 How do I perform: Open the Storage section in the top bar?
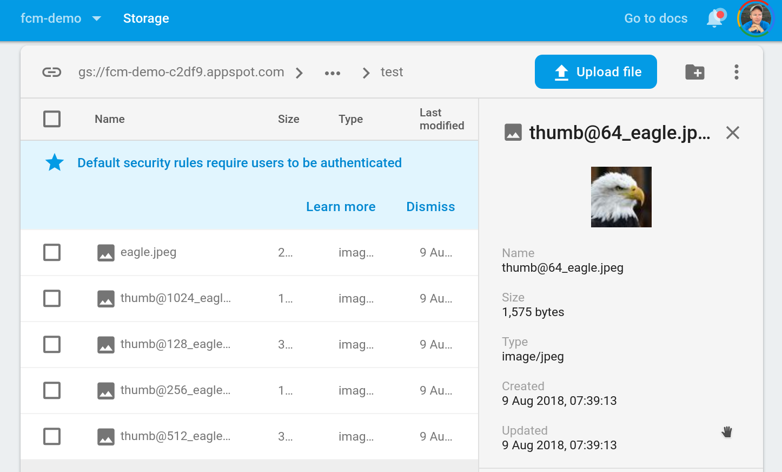click(146, 18)
